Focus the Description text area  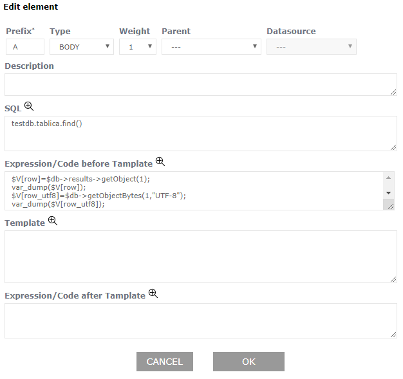click(200, 84)
